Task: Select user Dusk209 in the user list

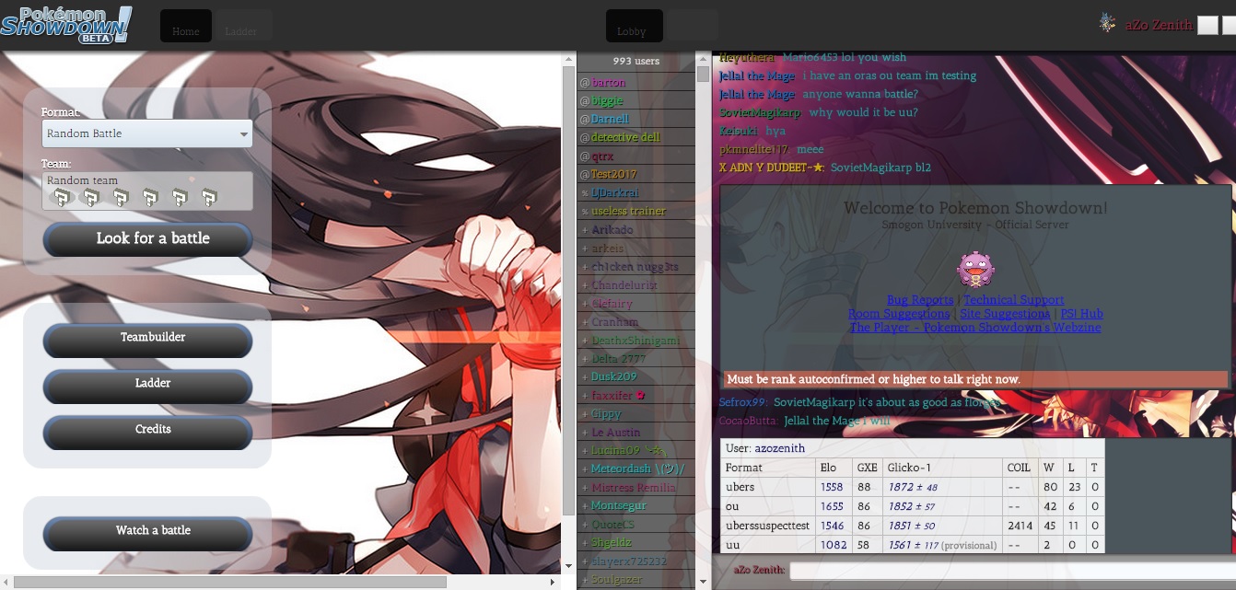Action: tap(636, 377)
